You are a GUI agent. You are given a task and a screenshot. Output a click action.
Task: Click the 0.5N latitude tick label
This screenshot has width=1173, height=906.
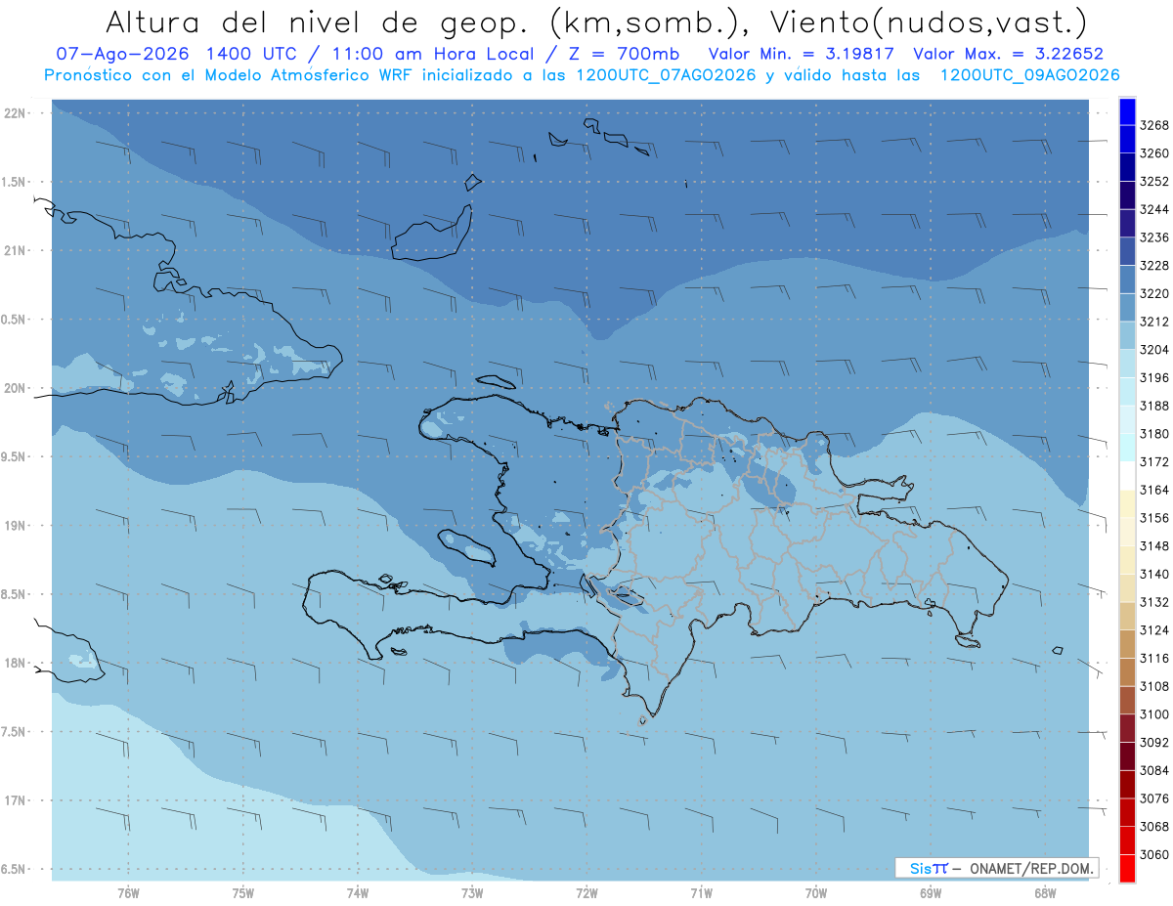pos(14,320)
